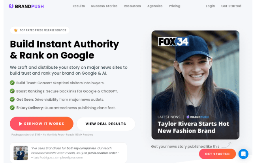
Task: Expand the Resources navigation menu
Action: (x=132, y=6)
